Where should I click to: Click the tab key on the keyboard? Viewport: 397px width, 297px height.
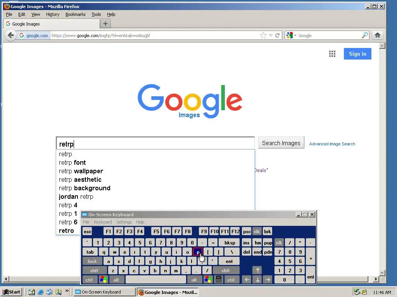[x=90, y=252]
